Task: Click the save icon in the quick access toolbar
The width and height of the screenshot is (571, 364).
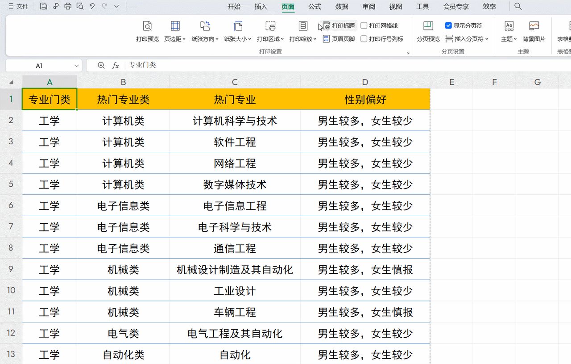Action: pos(43,6)
